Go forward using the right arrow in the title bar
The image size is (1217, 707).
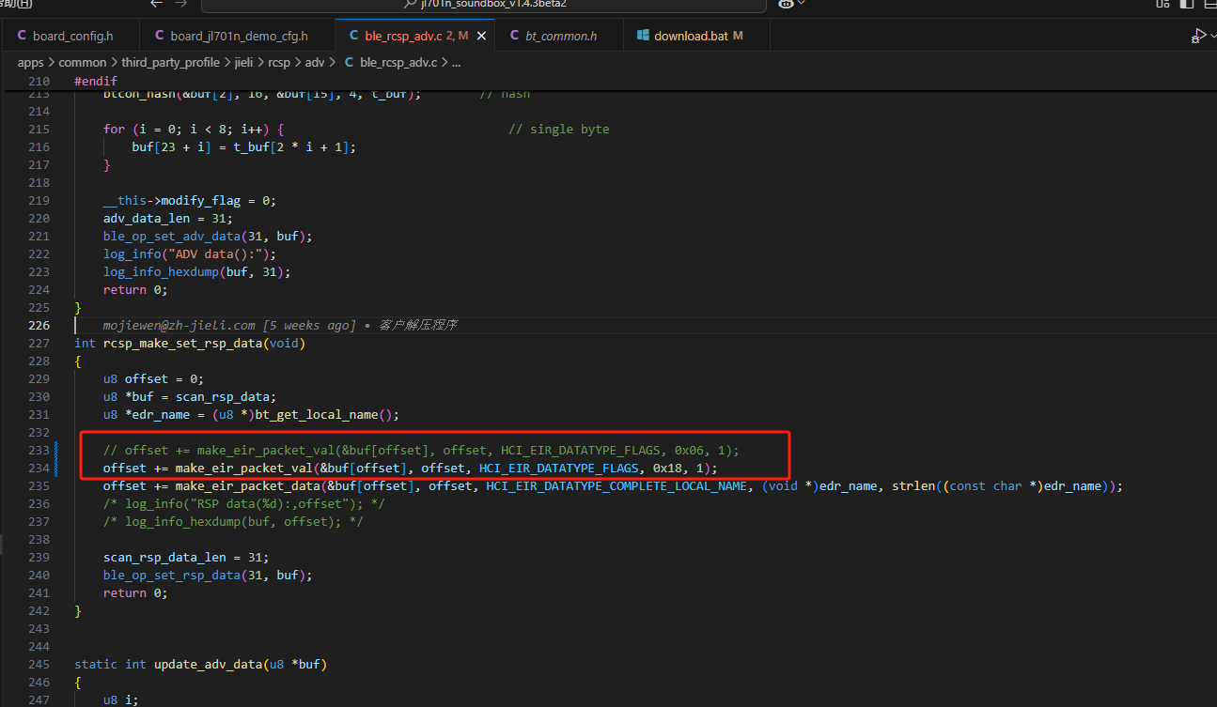tap(181, 4)
